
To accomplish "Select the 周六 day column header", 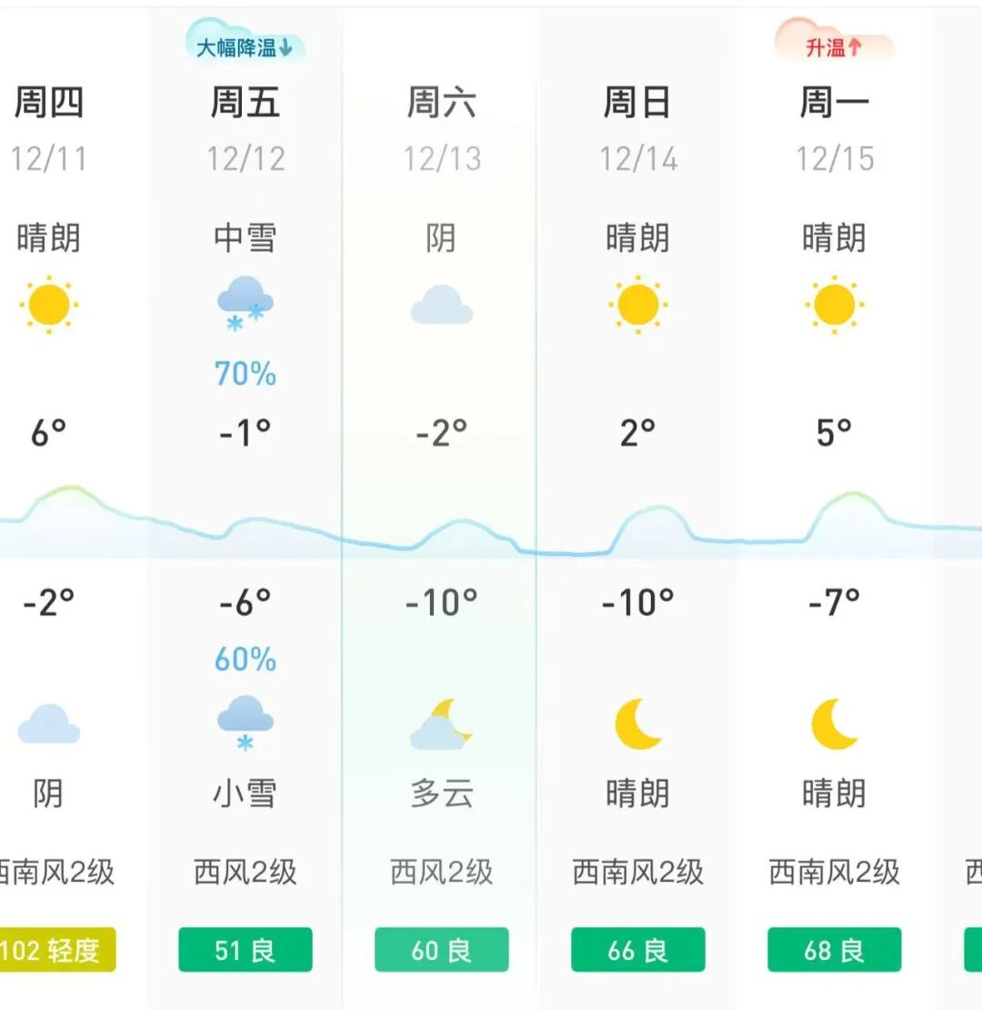I will coord(441,103).
